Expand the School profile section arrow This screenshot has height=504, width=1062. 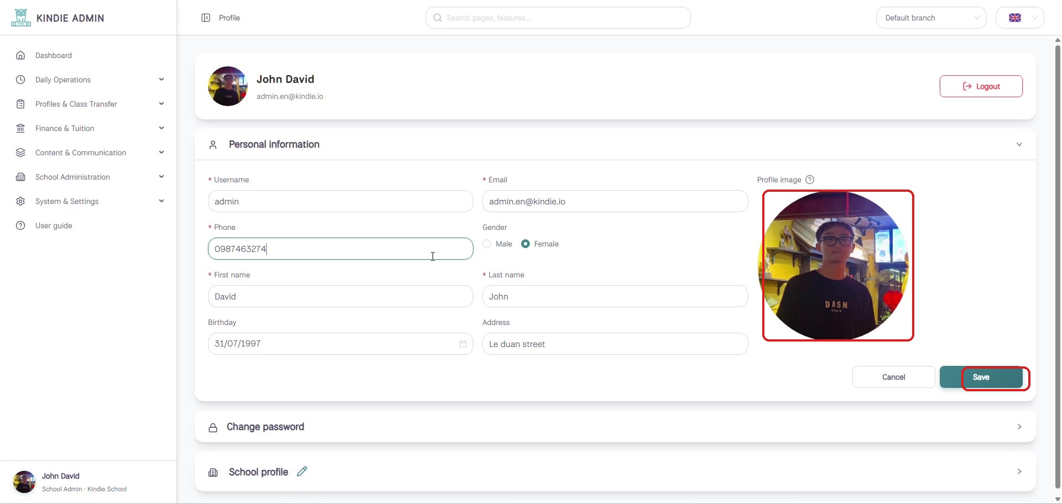(x=1019, y=471)
